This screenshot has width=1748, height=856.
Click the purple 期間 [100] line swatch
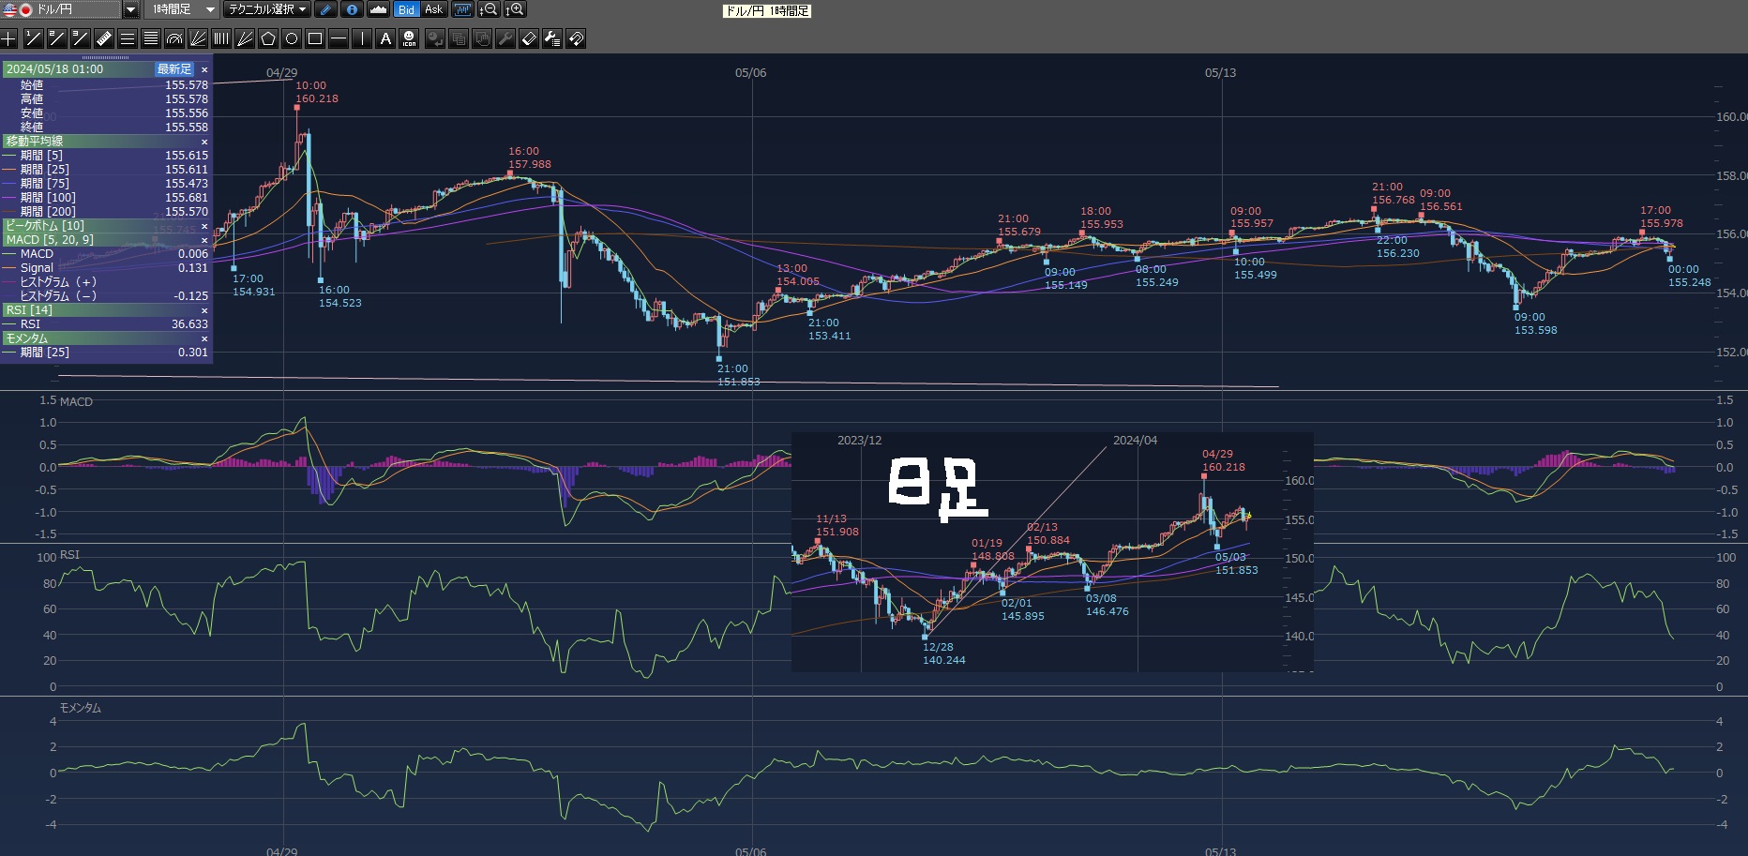pos(10,198)
